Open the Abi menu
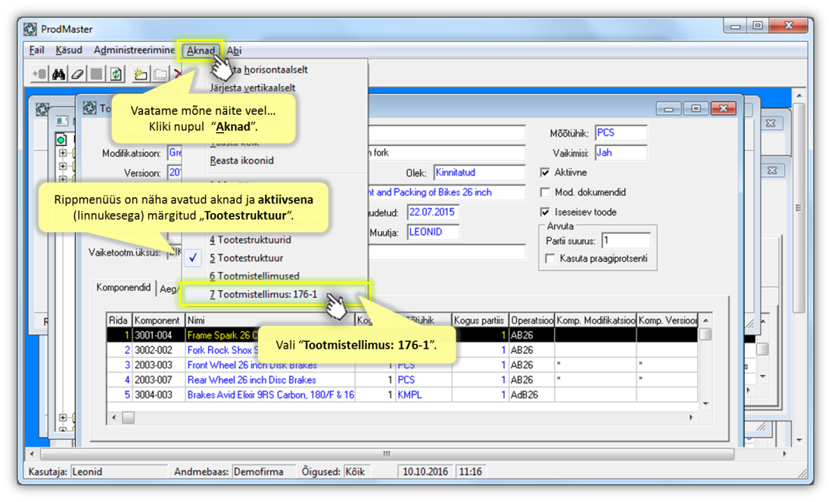This screenshot has width=831, height=502. pyautogui.click(x=235, y=51)
